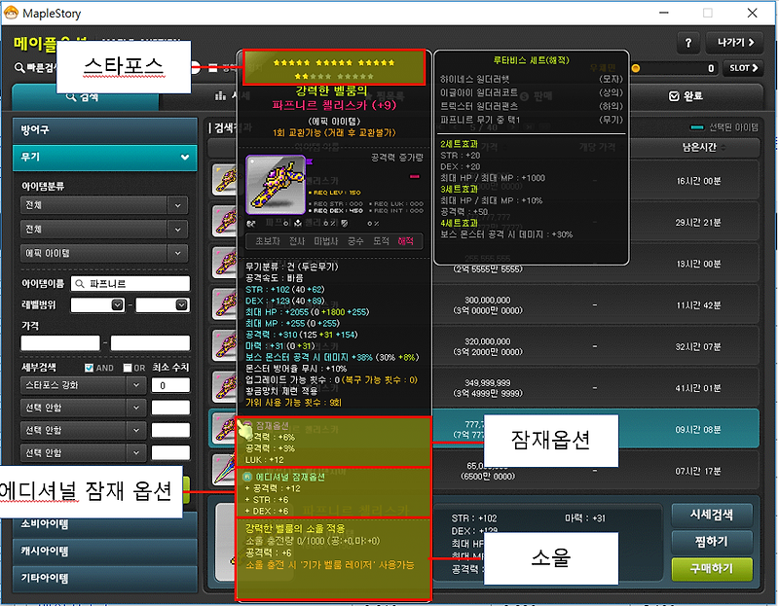This screenshot has height=606, width=779.
Task: Select the item thumbnail in 13시간 00분 row
Action: pos(224,263)
